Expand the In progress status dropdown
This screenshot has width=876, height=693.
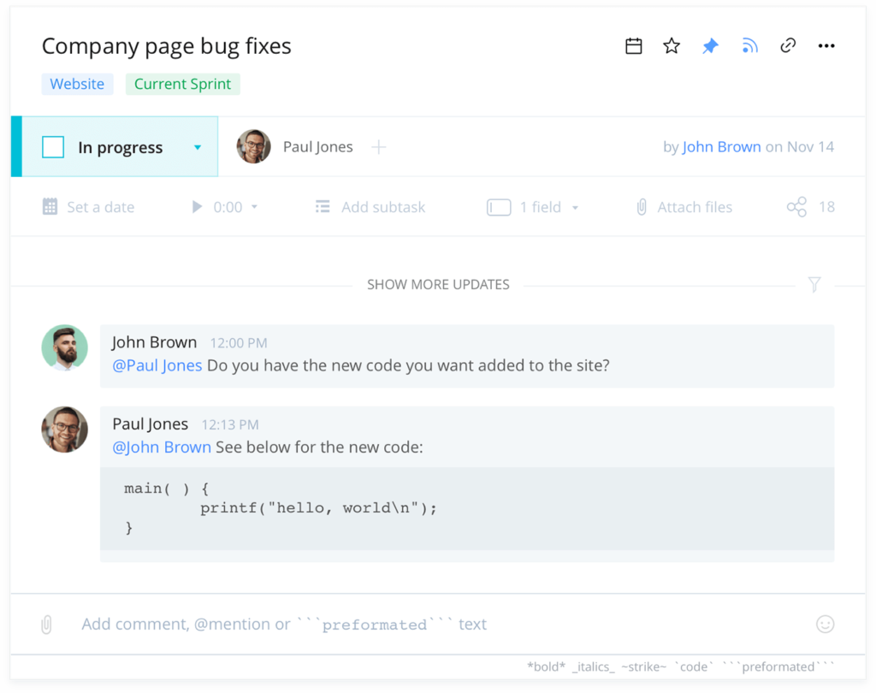coord(198,147)
